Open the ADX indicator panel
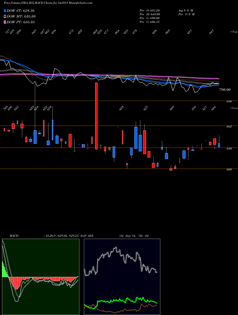Image resolution: width=238 pixels, height=315 pixels. (x=122, y=277)
